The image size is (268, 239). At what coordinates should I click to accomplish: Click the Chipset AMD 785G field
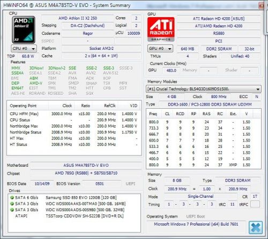coord(86,173)
